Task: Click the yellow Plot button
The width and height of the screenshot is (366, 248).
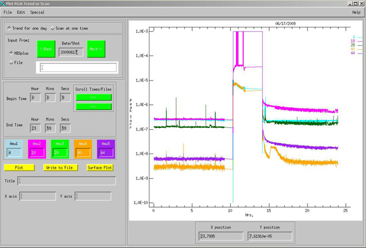Action: coord(19,168)
